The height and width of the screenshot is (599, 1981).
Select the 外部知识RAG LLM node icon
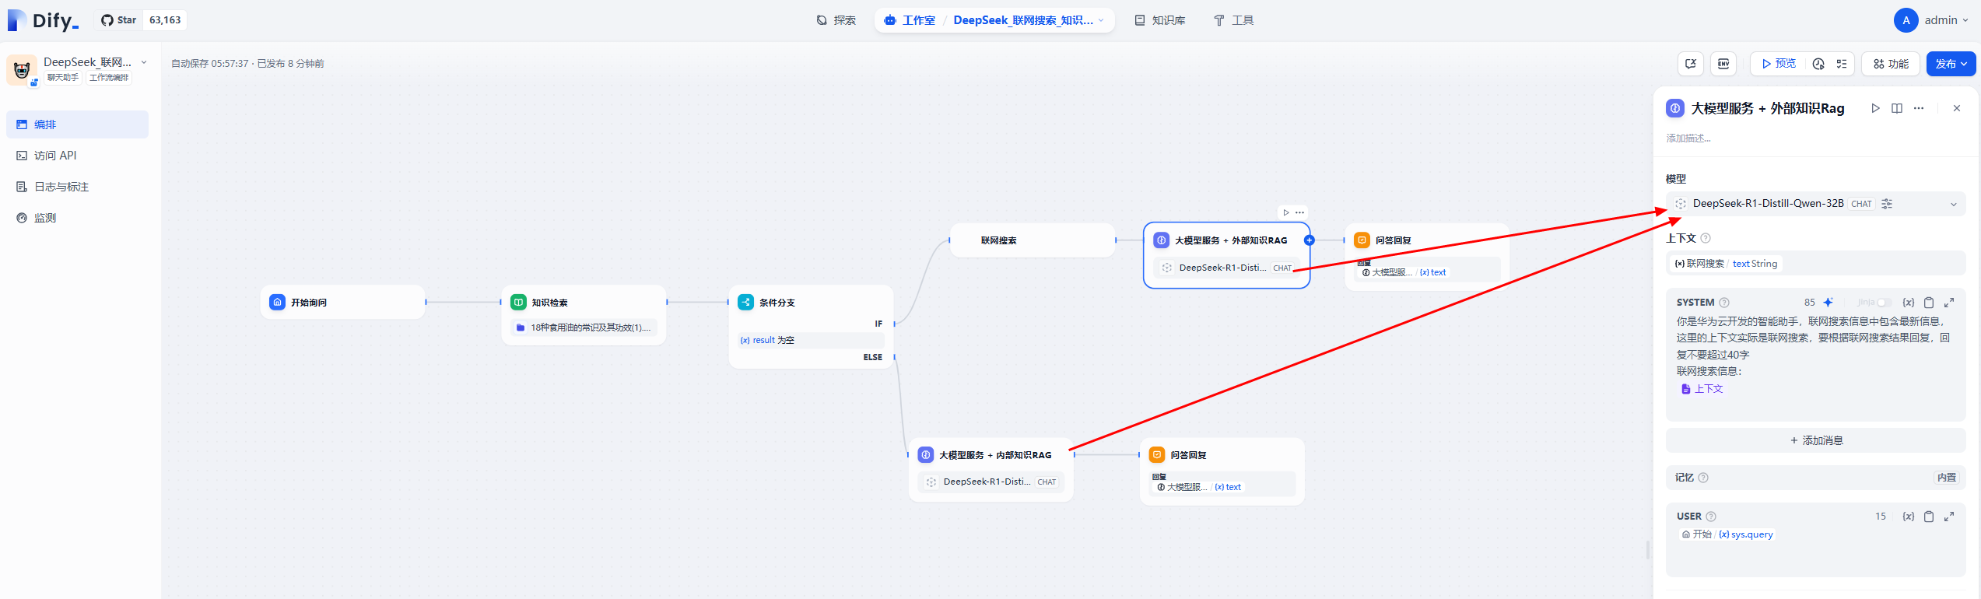tap(1161, 240)
